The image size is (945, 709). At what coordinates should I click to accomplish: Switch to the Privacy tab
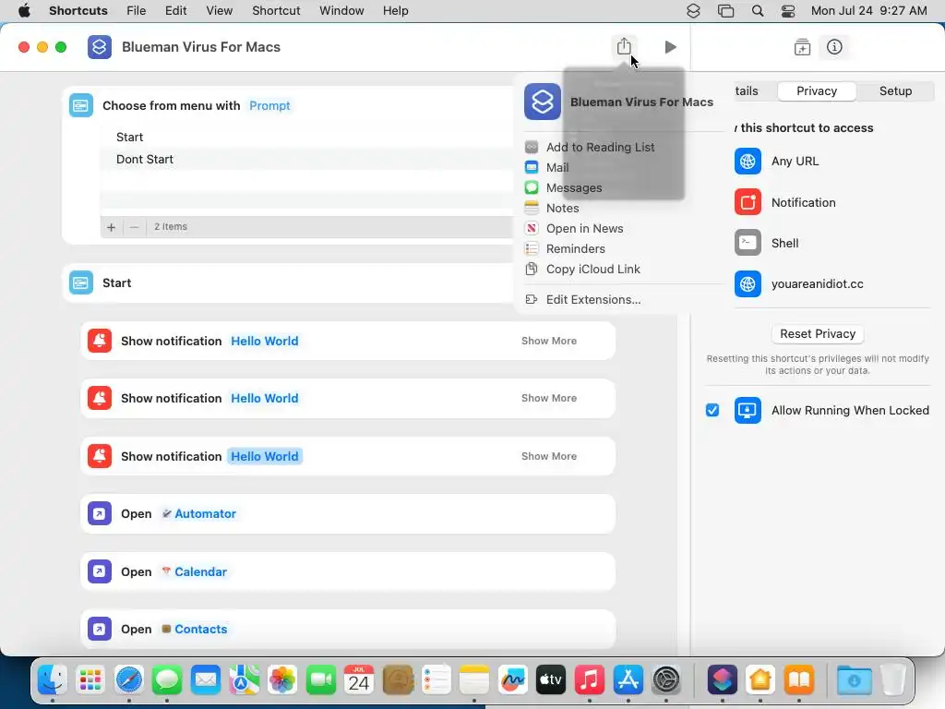point(817,91)
